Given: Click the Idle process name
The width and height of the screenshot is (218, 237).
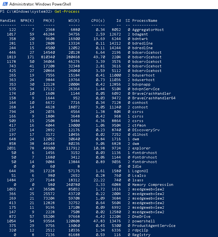Looking at the screenshot, I should click(x=137, y=166).
